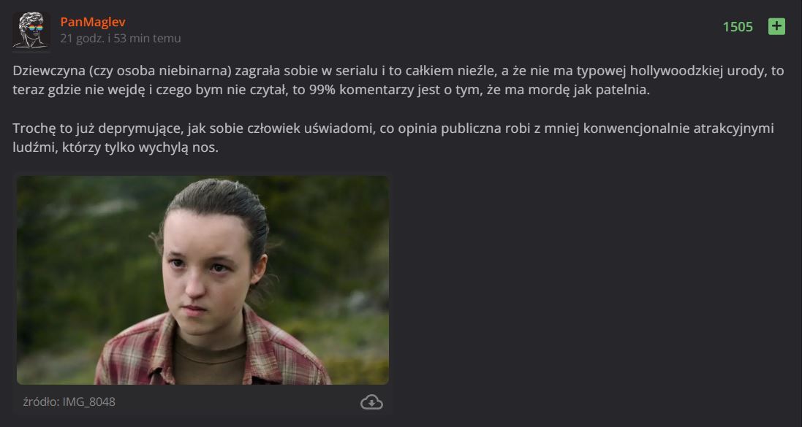Open the "źródło: IMG_8048" source link
802x427 pixels.
(x=69, y=402)
